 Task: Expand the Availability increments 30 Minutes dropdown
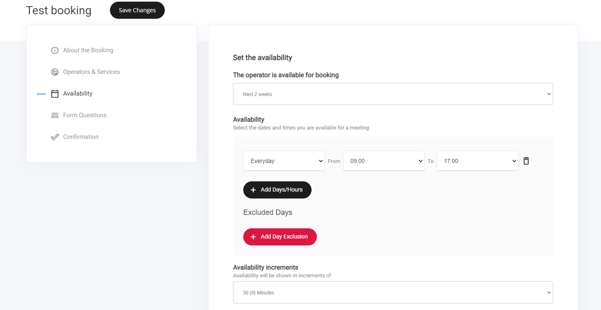coord(392,292)
